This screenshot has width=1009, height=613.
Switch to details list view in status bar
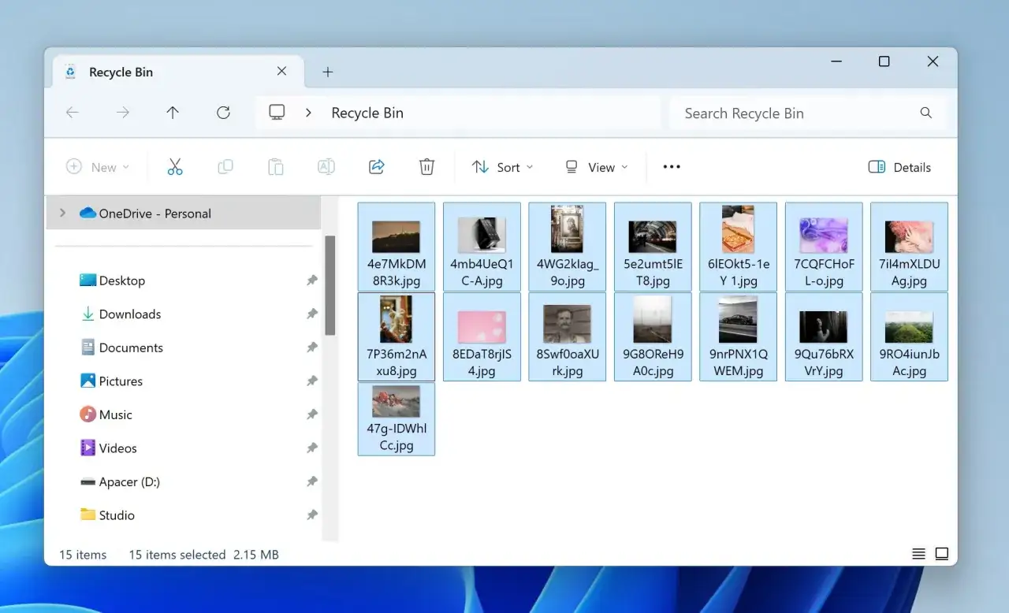[x=918, y=554]
